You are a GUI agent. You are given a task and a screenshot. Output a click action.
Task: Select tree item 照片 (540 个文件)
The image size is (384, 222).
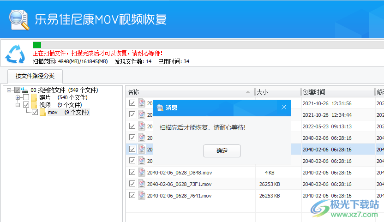click(63, 97)
